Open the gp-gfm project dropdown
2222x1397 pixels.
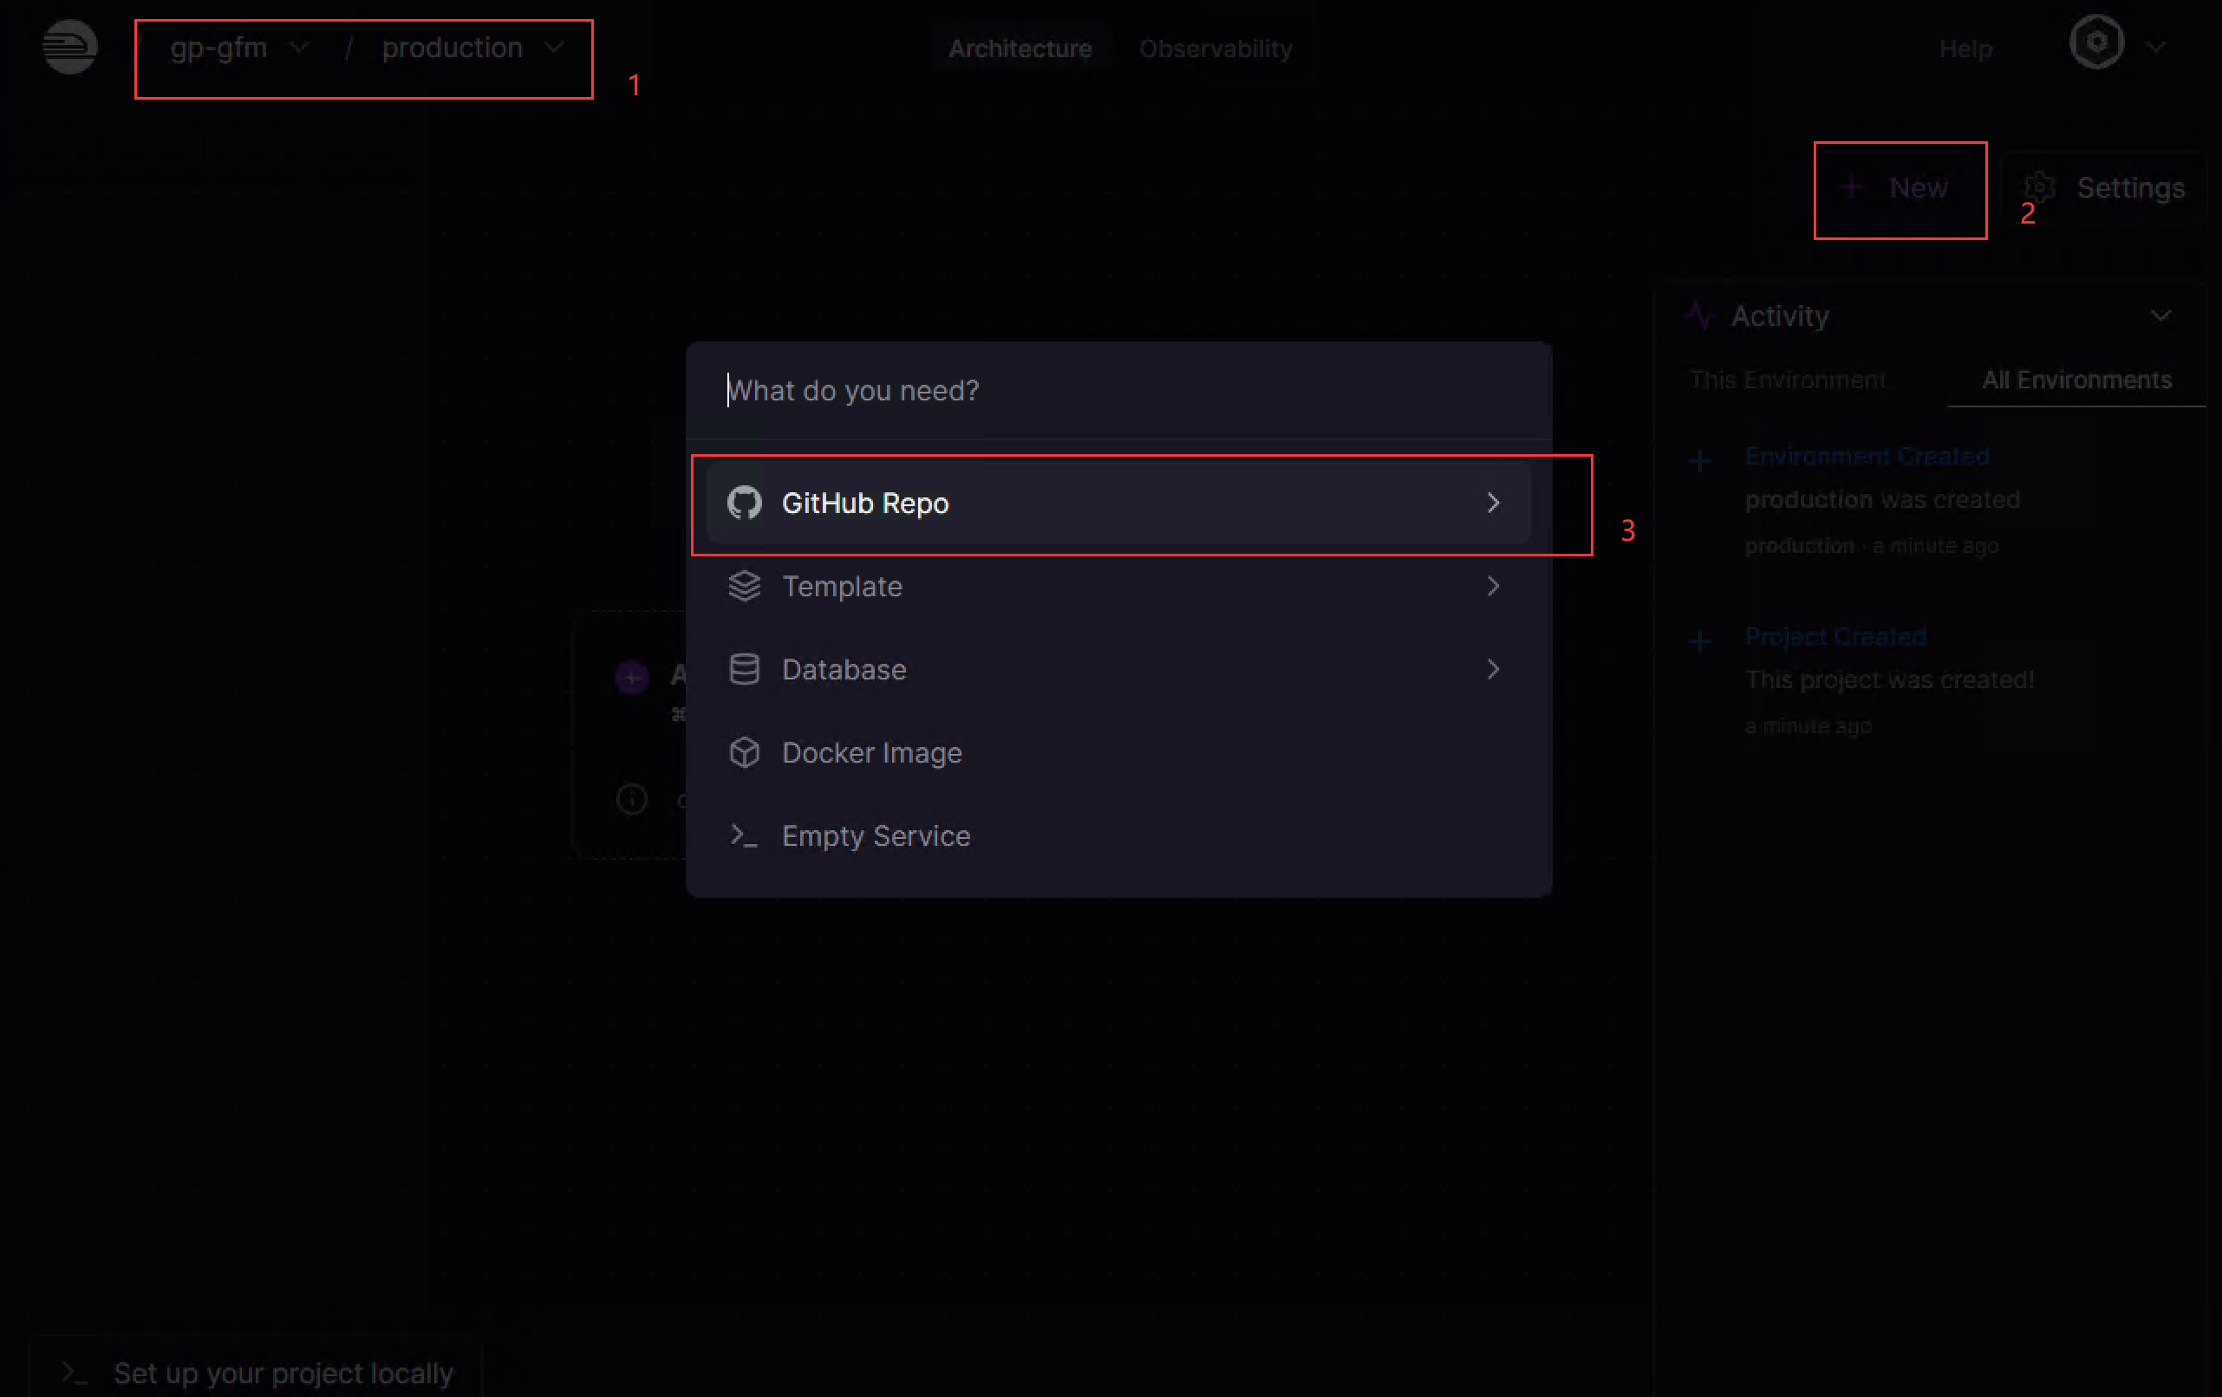[239, 48]
